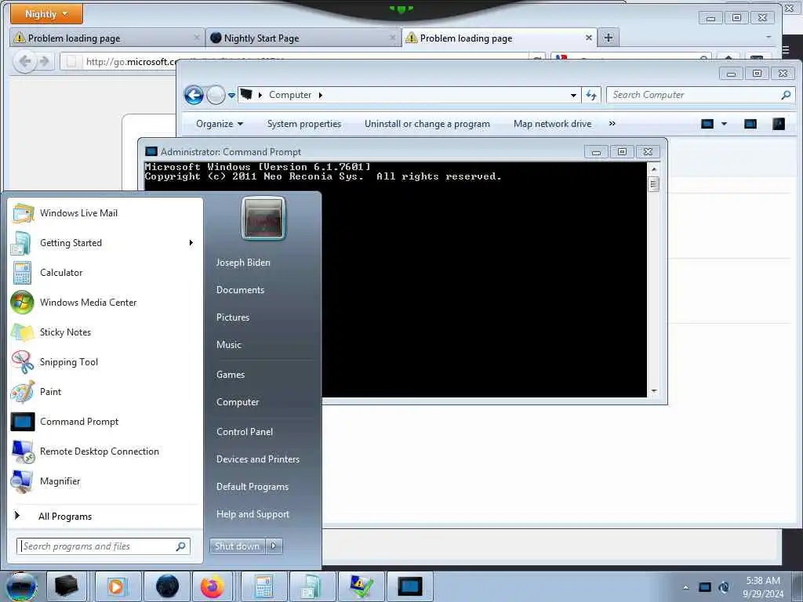This screenshot has width=803, height=602.
Task: Open Computer from Start menu right pane
Action: 238,402
